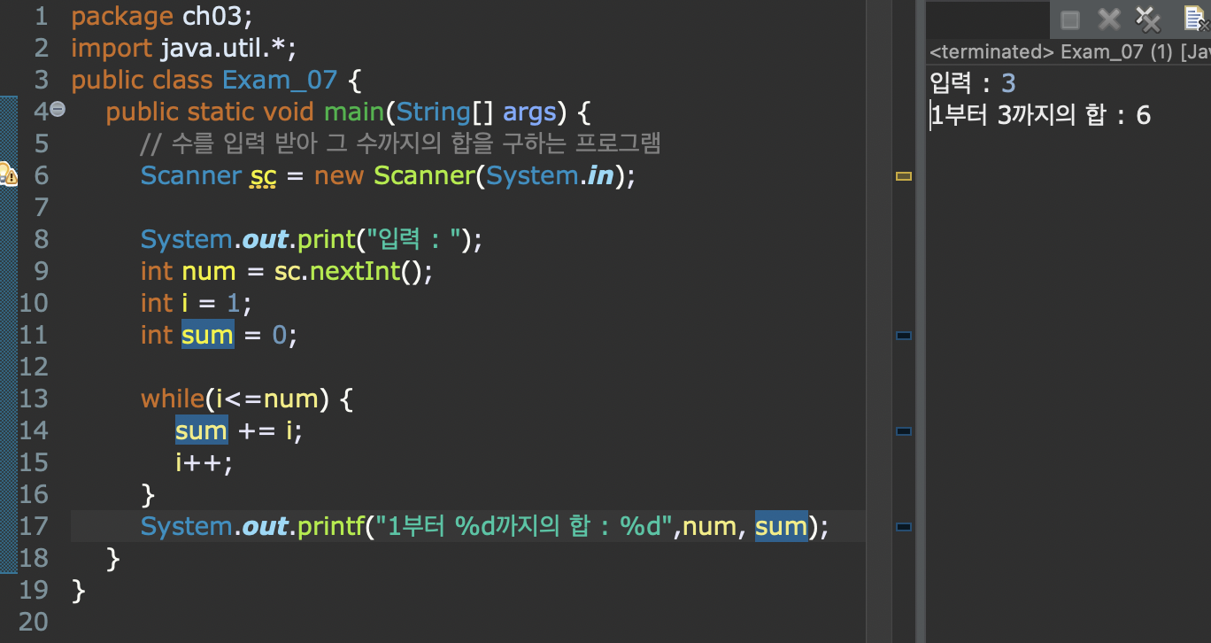Click the format string on line 17
Viewport: 1211px width, 643px height.
(523, 526)
